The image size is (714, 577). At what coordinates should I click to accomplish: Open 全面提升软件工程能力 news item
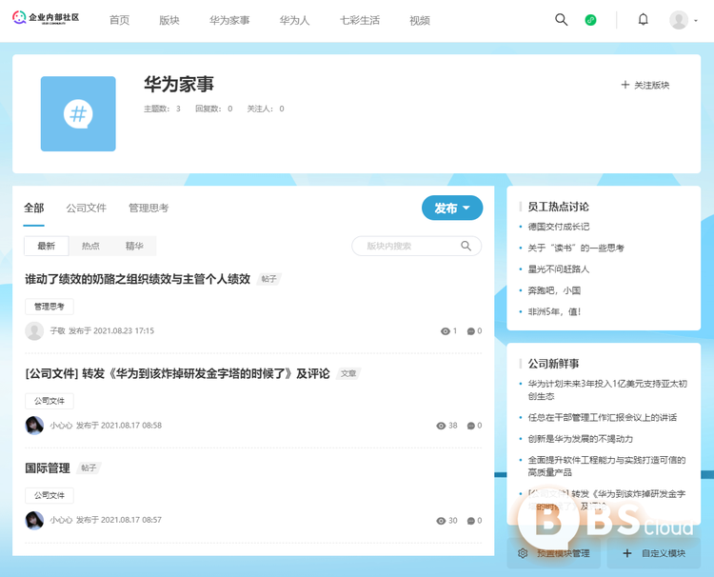[606, 466]
